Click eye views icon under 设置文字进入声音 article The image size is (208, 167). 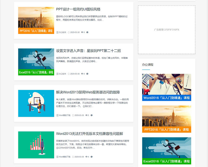point(82,74)
